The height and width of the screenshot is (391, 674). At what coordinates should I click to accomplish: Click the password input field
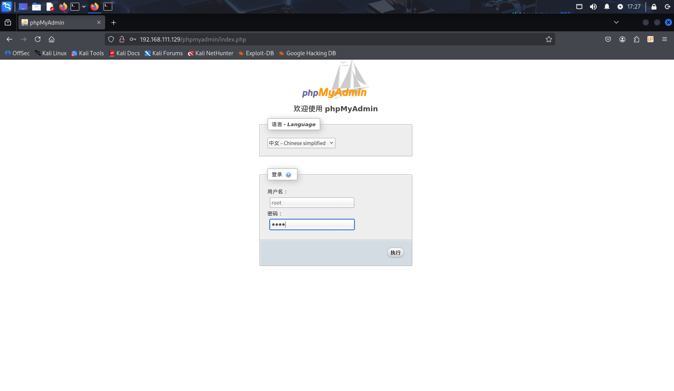pos(312,224)
